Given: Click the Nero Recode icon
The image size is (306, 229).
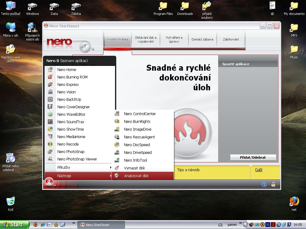Looking at the screenshot, I should [x=50, y=144].
